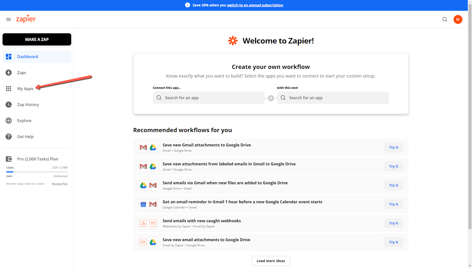Click the with this one search field

click(333, 98)
